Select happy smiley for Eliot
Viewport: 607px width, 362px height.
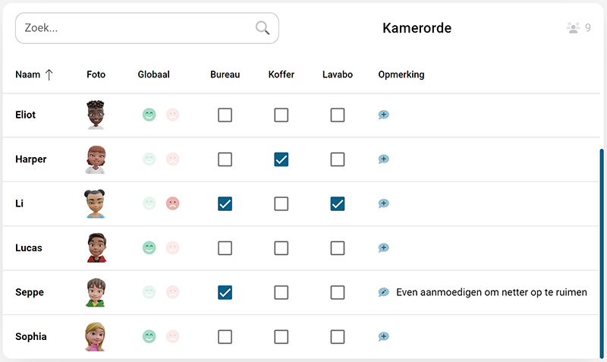click(149, 115)
